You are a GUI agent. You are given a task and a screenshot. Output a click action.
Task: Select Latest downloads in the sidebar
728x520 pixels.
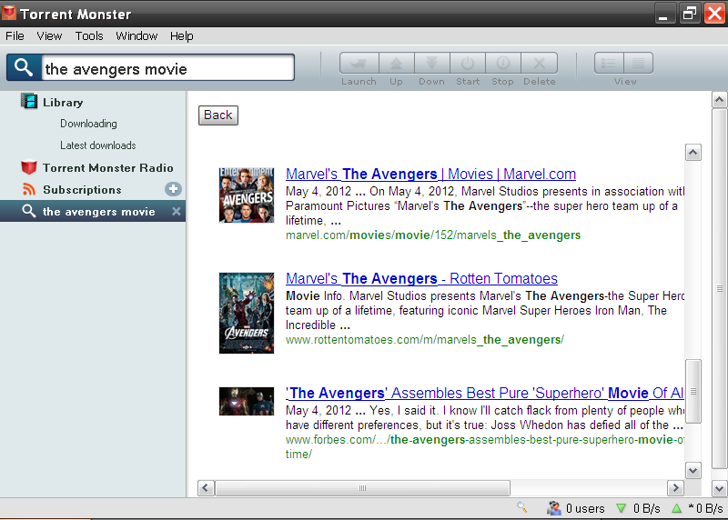click(x=98, y=145)
